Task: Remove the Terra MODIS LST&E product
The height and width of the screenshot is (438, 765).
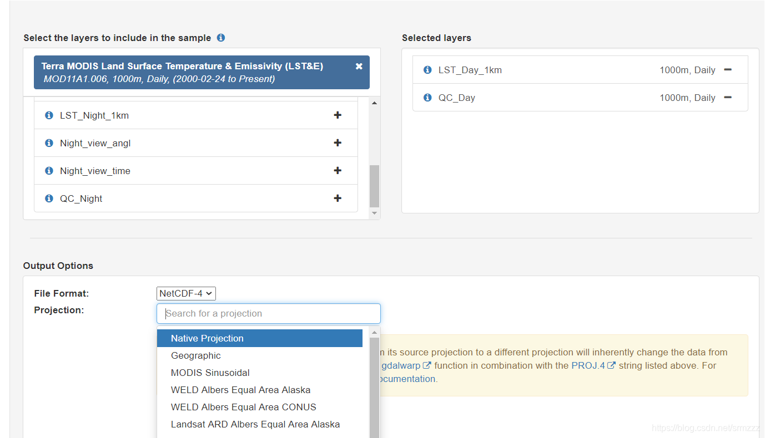Action: [359, 66]
